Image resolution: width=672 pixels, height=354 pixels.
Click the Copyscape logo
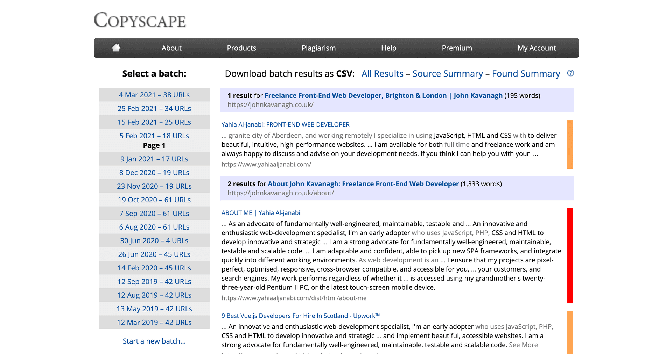click(140, 20)
